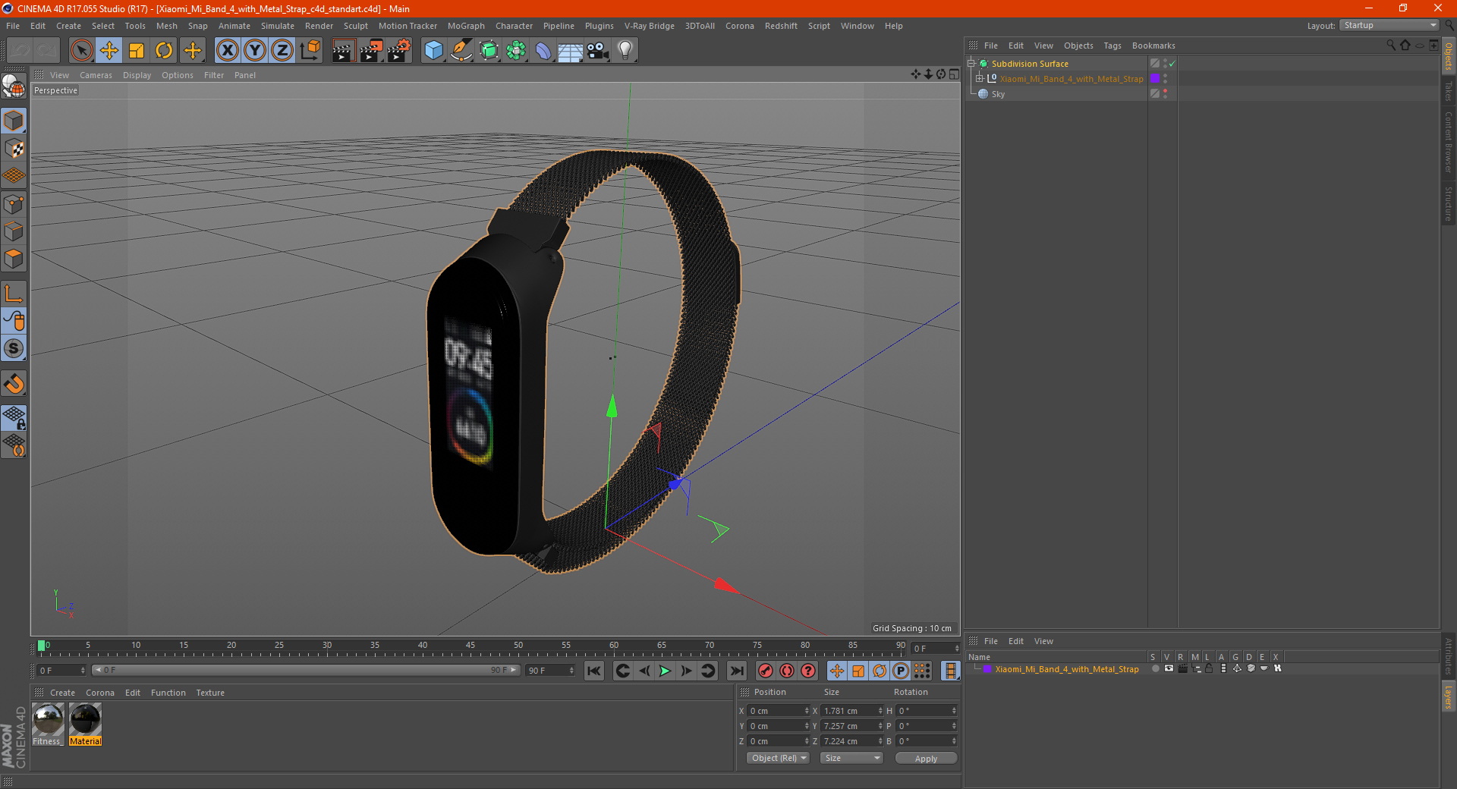Viewport: 1457px width, 789px height.
Task: Expand Xiaomi_Mi_Band_4_with_Metal_Strap object
Action: (980, 79)
